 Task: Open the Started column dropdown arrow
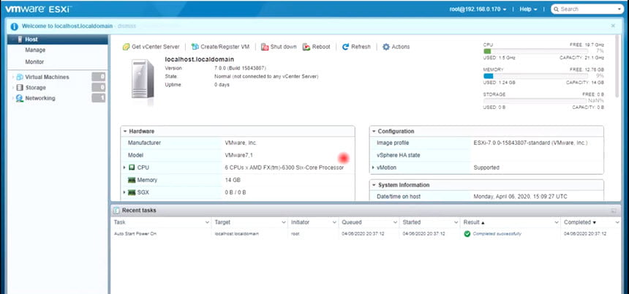456,222
